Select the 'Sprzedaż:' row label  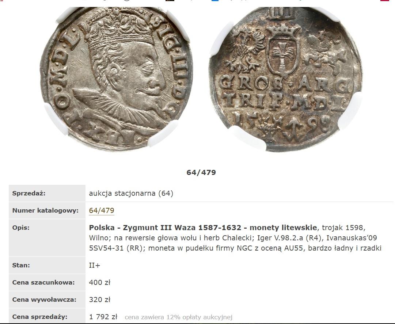coord(29,193)
